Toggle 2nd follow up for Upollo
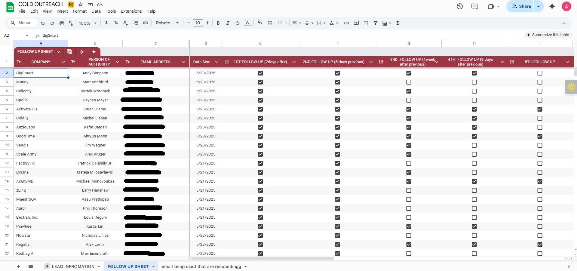This screenshot has width=577, height=271. pyautogui.click(x=337, y=100)
